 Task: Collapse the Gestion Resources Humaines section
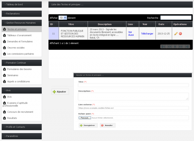(21, 23)
